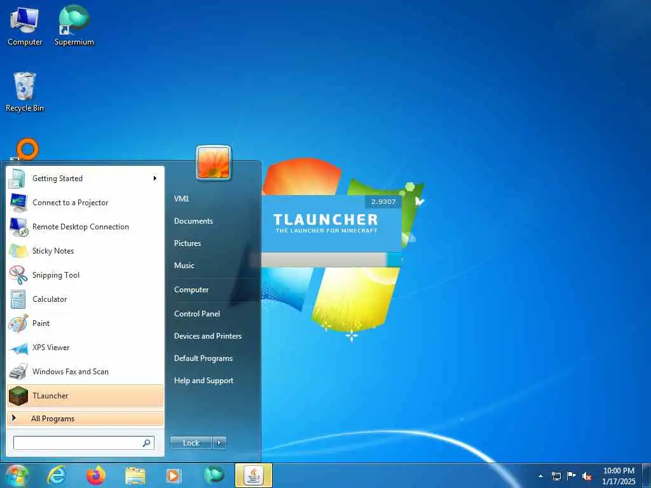The height and width of the screenshot is (488, 651).
Task: Click the Getting Started icon in Start menu
Action: (17, 179)
